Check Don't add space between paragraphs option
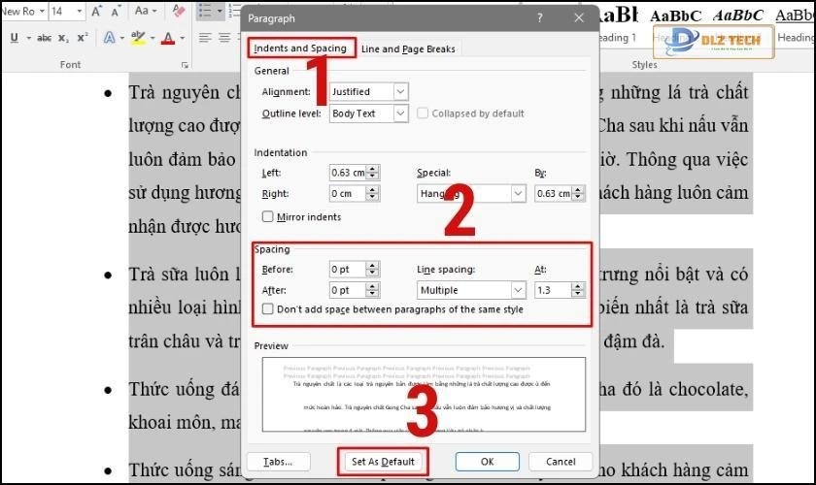This screenshot has width=816, height=485. coord(267,308)
